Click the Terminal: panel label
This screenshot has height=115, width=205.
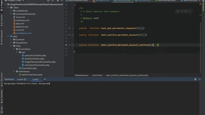point(9,79)
